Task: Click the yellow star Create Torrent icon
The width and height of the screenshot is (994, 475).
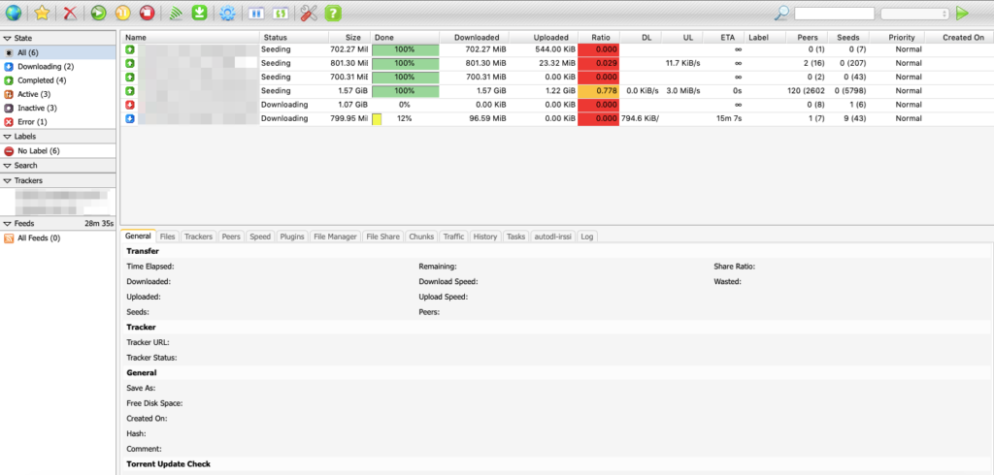Action: click(42, 12)
